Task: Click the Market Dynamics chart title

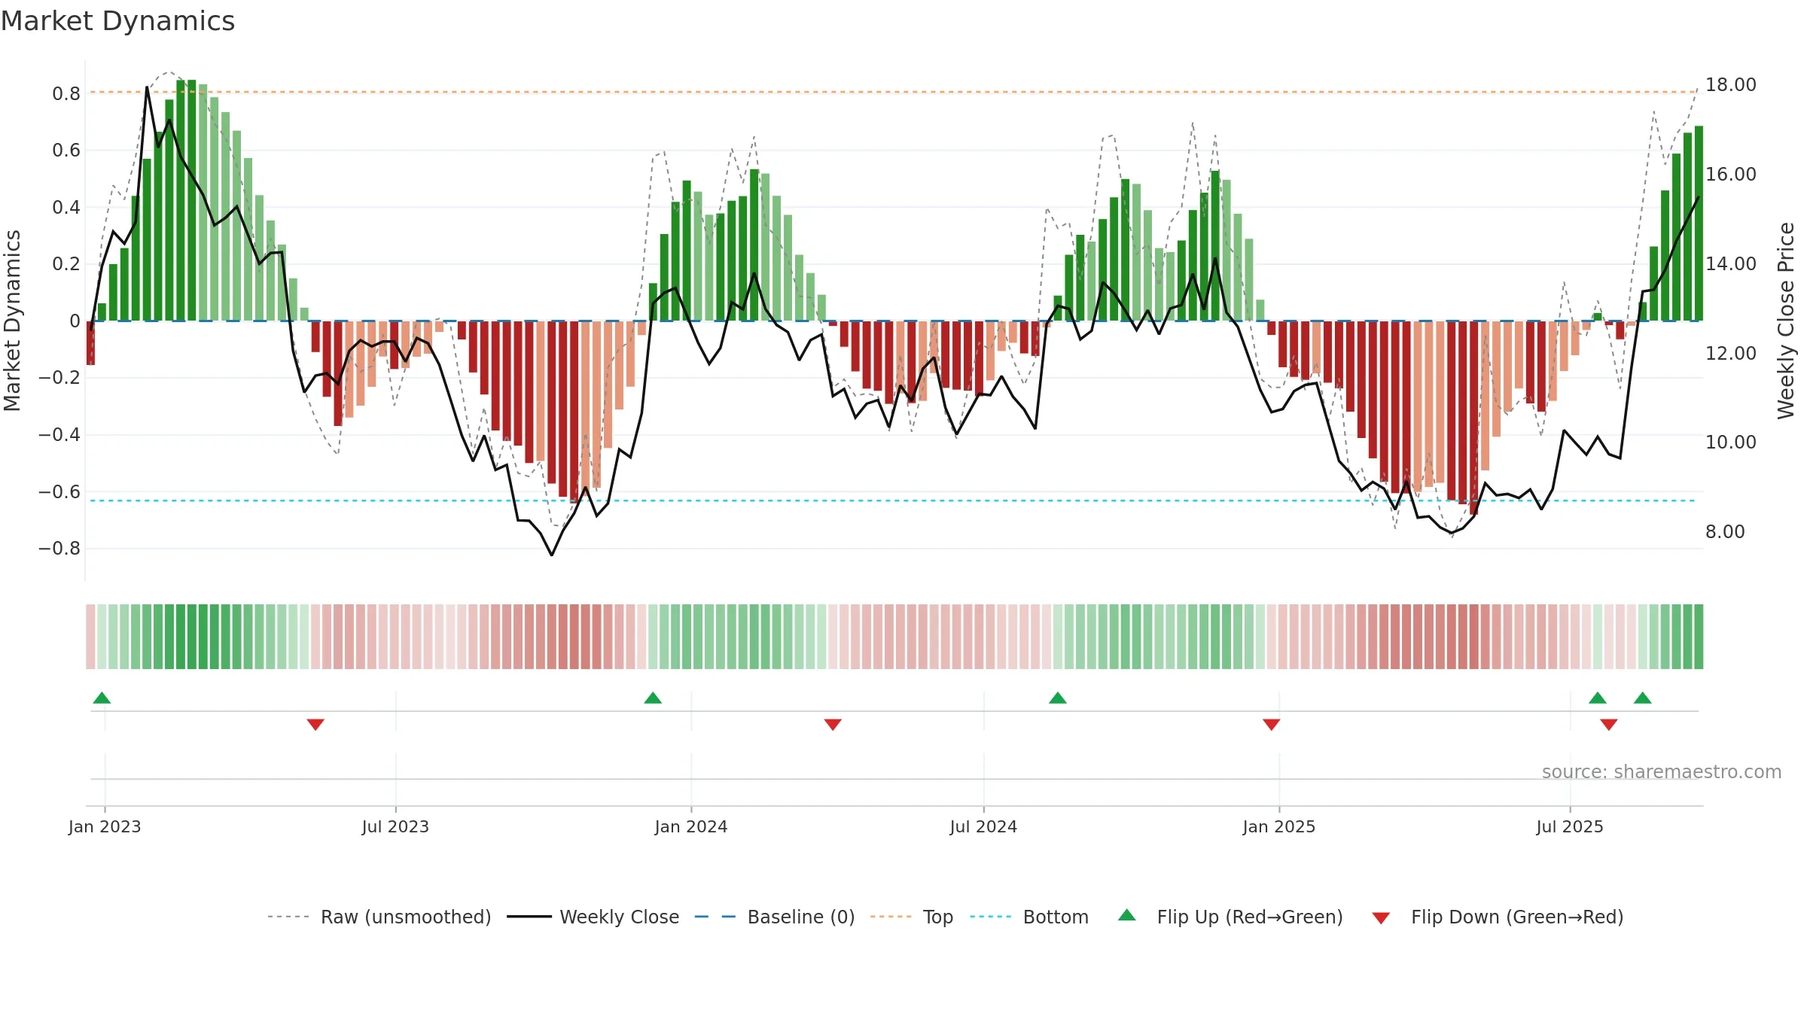Action: (118, 21)
